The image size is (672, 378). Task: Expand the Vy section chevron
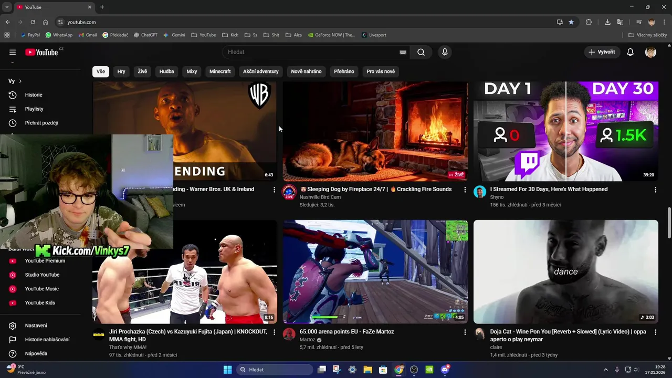click(20, 81)
